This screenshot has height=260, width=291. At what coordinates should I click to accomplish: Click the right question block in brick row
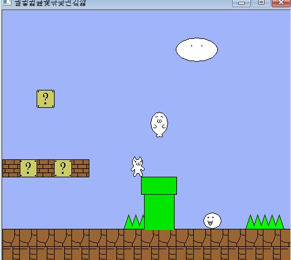[63, 168]
